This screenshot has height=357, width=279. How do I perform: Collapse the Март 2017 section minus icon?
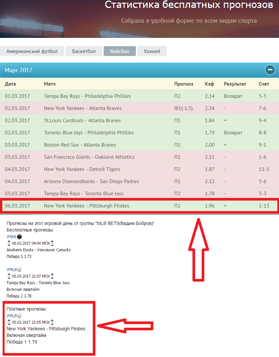[270, 70]
